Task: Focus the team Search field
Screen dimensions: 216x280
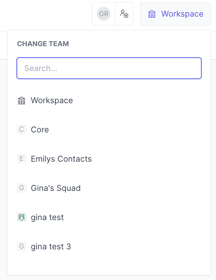Action: 109,68
